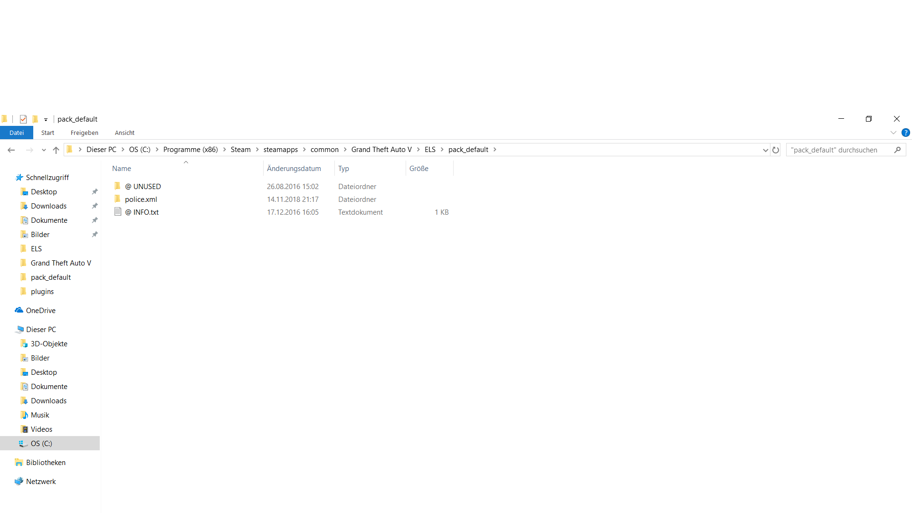Select the @ INFO.txt file icon
This screenshot has width=912, height=513.
point(118,212)
